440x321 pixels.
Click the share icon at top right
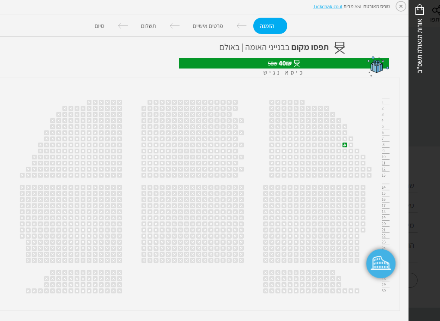[x=435, y=11]
